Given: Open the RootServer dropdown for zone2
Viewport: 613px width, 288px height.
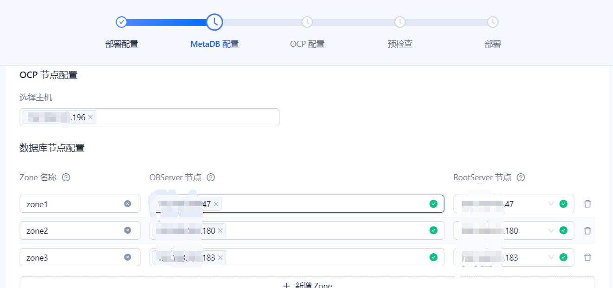Looking at the screenshot, I should click(514, 230).
